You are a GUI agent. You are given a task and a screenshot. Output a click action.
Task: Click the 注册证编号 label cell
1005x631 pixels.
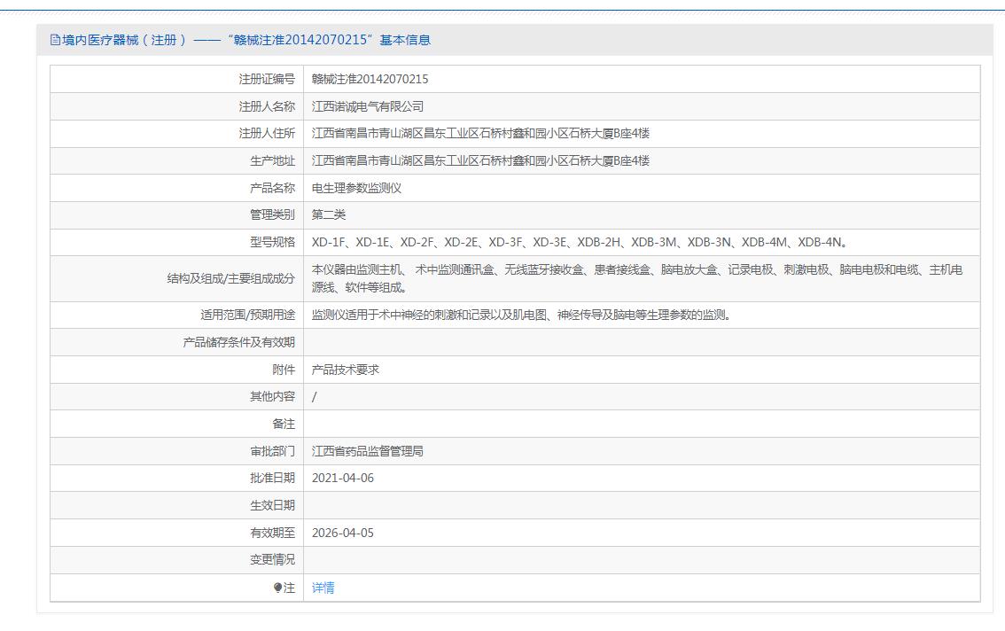pyautogui.click(x=267, y=79)
